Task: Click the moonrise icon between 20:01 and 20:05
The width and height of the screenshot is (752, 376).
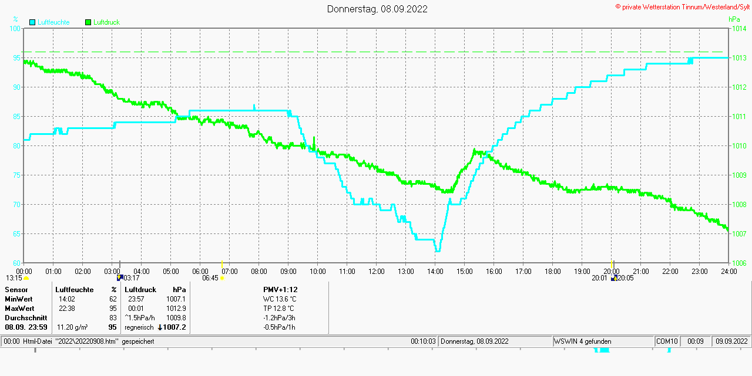Action: pyautogui.click(x=615, y=278)
